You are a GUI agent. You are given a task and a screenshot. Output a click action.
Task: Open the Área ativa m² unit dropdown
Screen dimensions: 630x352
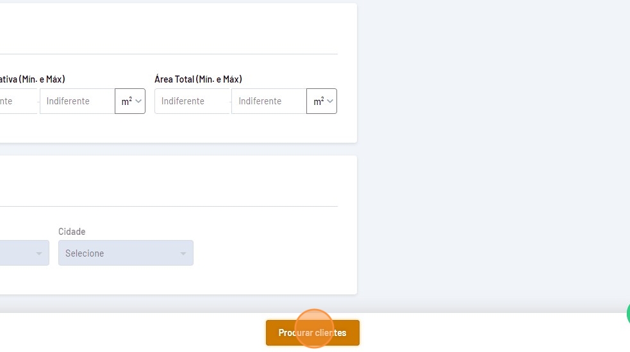tap(130, 101)
